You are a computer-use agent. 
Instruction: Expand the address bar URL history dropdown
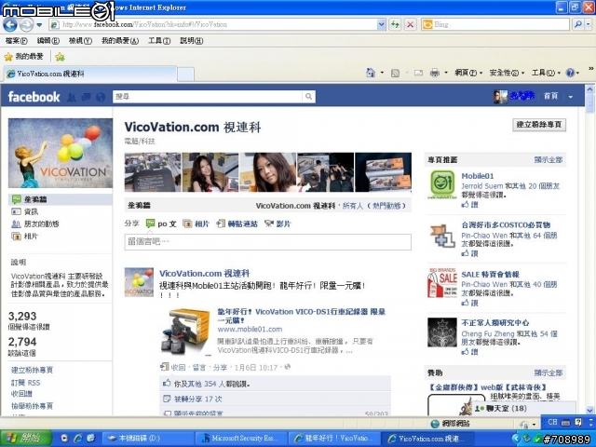pyautogui.click(x=381, y=25)
